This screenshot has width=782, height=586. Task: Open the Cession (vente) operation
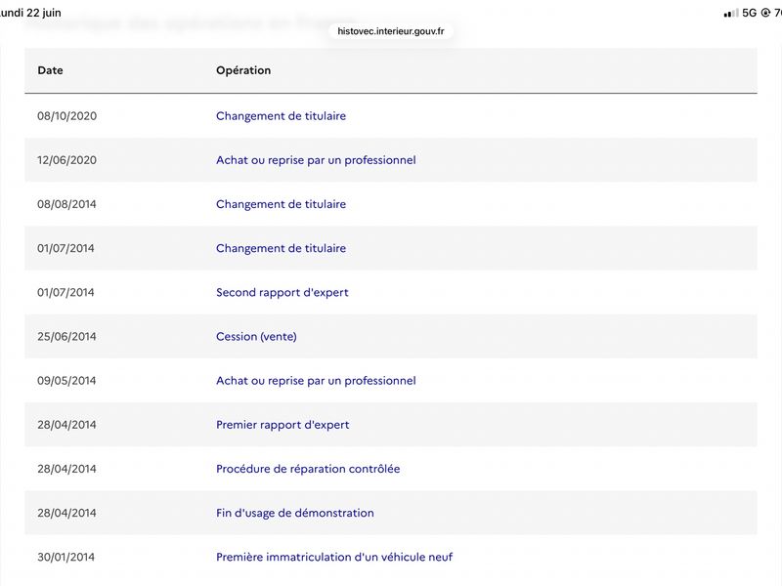tap(256, 336)
